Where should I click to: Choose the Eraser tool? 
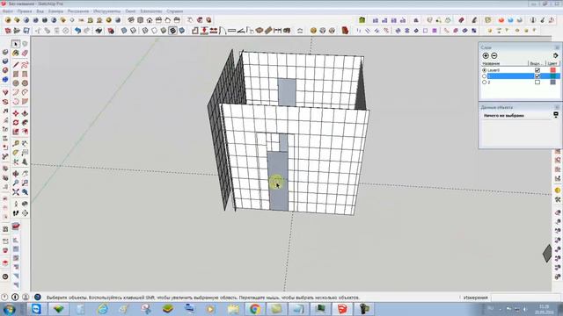(x=25, y=53)
